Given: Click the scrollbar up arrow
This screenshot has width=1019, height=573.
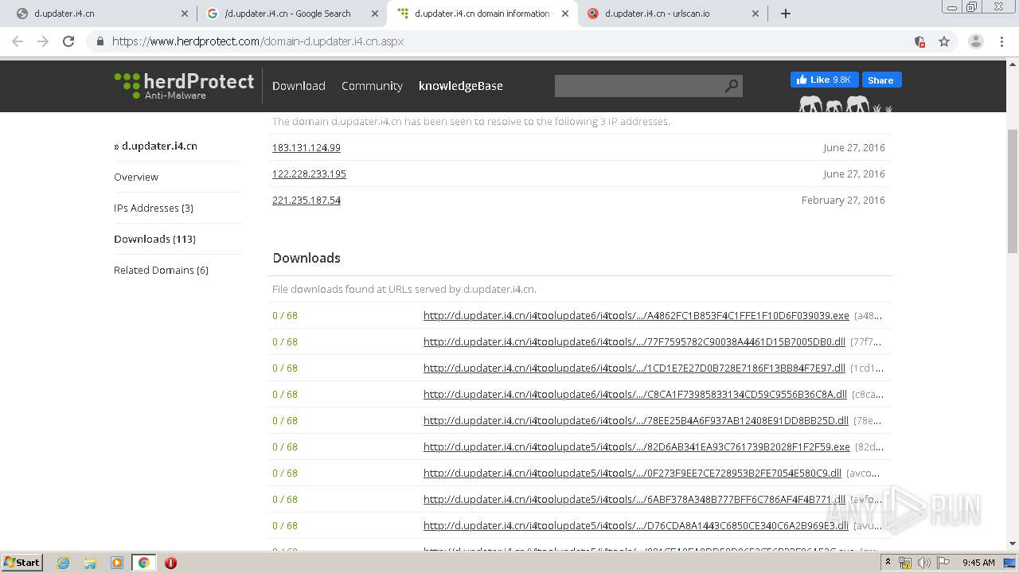Looking at the screenshot, I should [1013, 66].
